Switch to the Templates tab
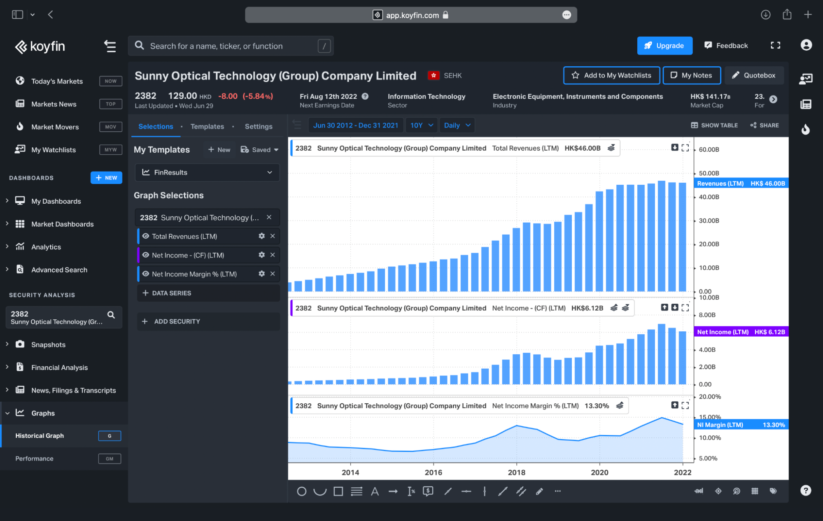 (207, 126)
